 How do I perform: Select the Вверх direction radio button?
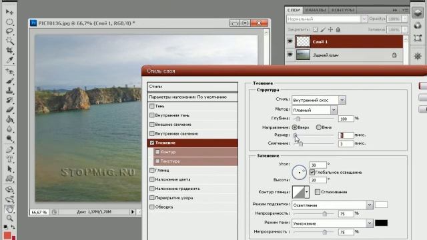pyautogui.click(x=294, y=127)
